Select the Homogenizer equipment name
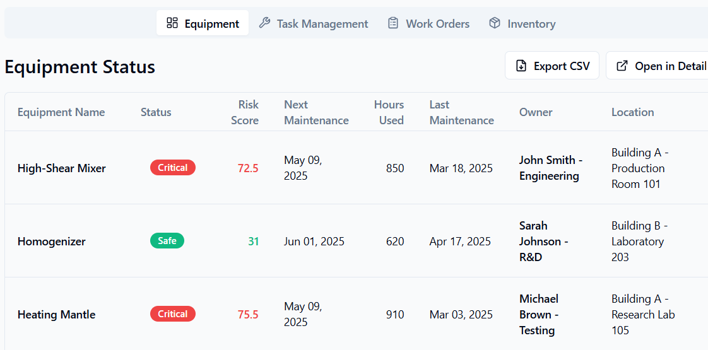 [52, 242]
